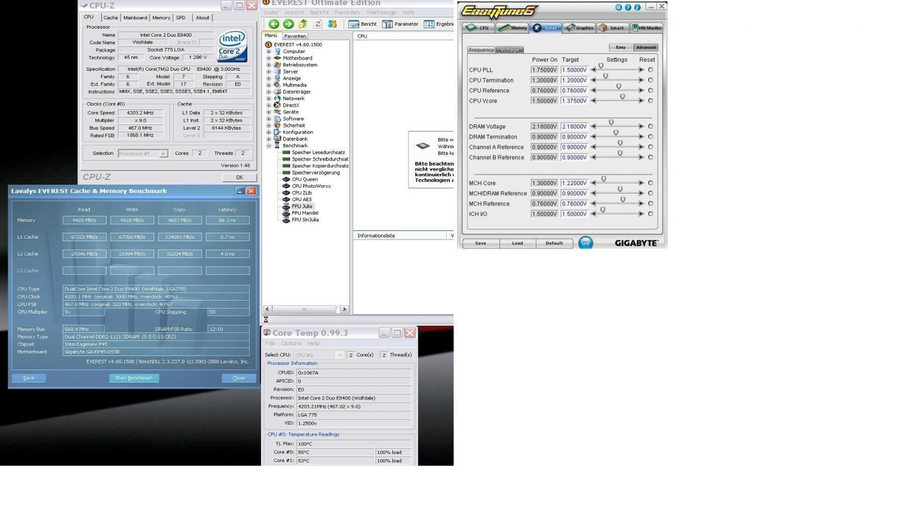This screenshot has width=898, height=505.
Task: Click Load button in EasyTune6
Action: coord(517,244)
